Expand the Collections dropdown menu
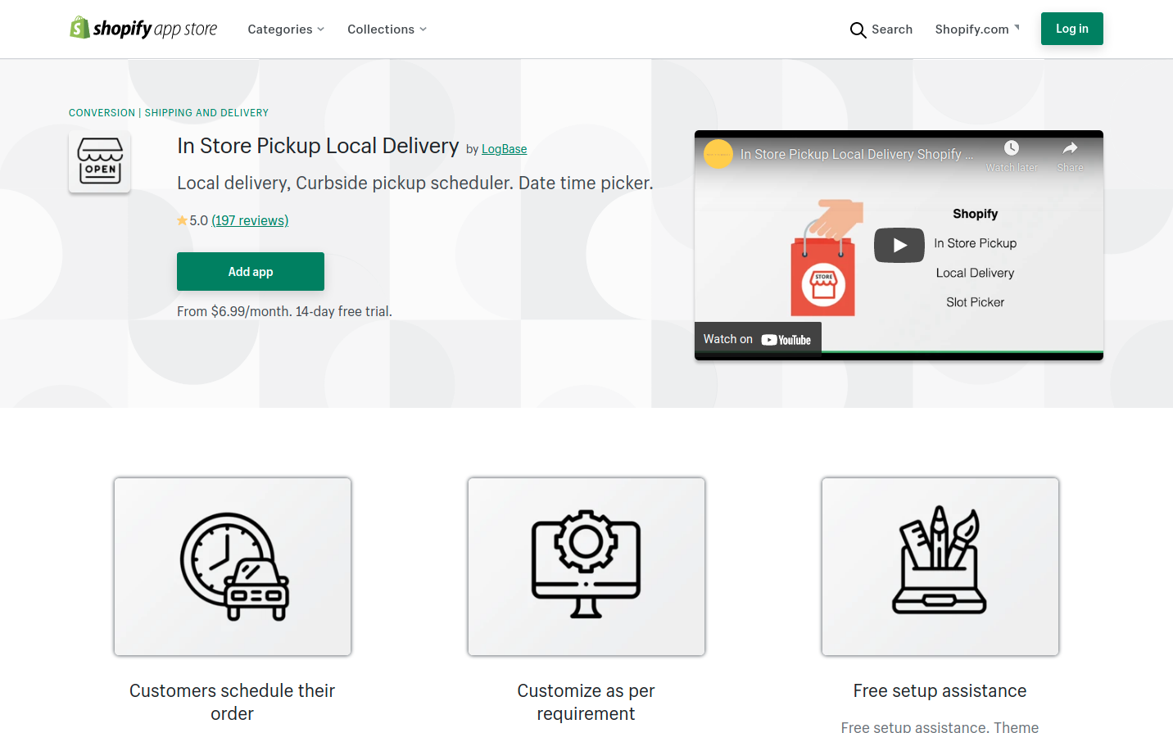The height and width of the screenshot is (733, 1173). click(x=387, y=29)
